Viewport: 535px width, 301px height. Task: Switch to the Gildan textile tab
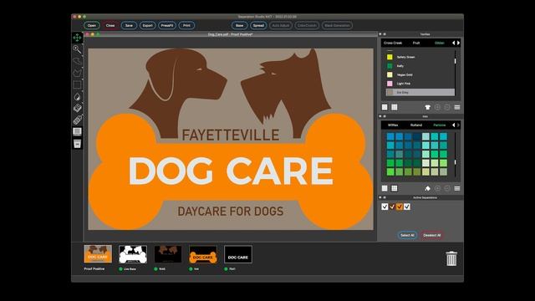440,43
